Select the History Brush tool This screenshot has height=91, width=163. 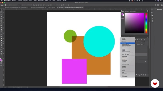coord(1,32)
